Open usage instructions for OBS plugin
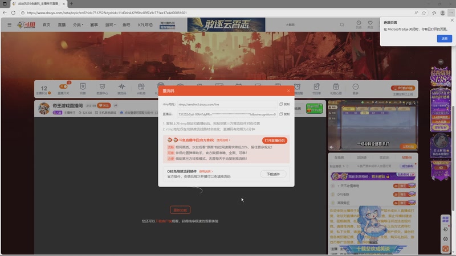456x256 pixels. pos(206,172)
